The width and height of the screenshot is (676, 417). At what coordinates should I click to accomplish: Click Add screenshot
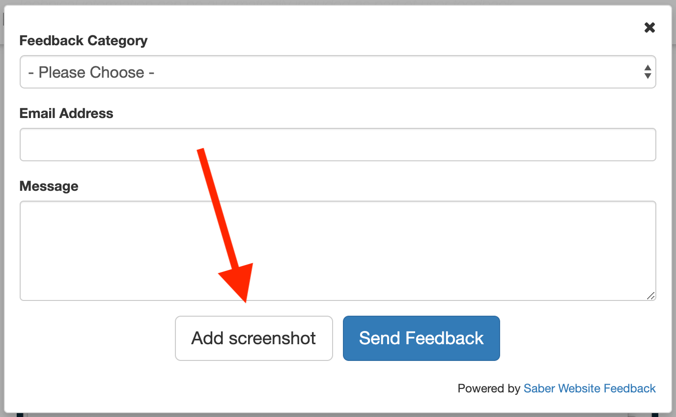pyautogui.click(x=253, y=338)
